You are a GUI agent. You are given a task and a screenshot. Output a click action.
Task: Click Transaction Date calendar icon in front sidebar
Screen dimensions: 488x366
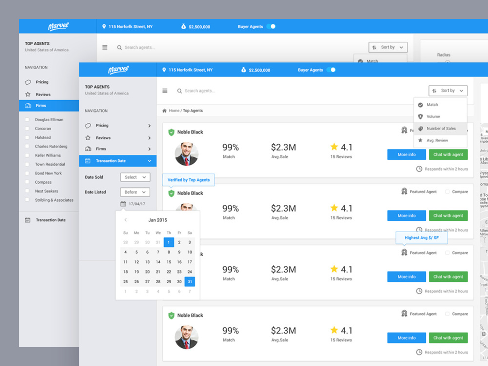pos(88,161)
